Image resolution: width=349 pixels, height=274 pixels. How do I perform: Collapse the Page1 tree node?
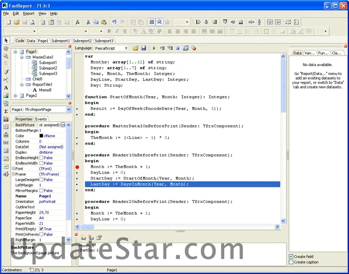15,52
